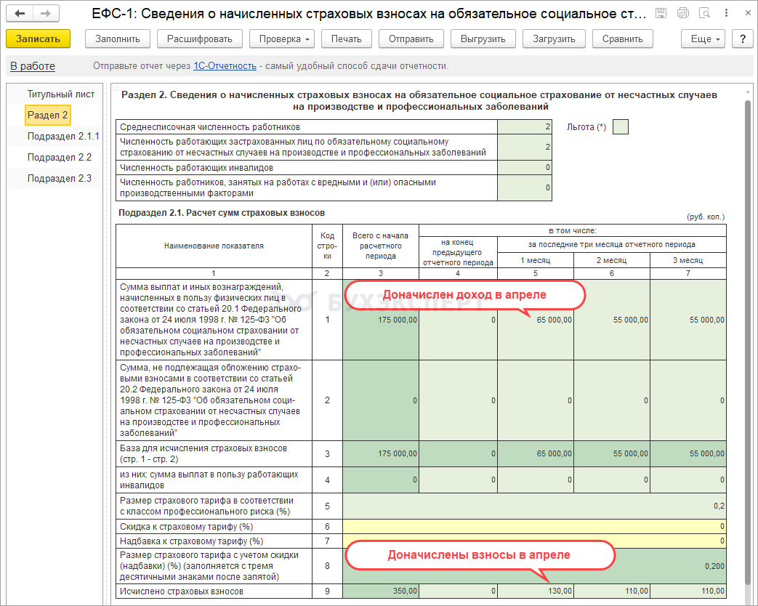Click the Загрузить button
This screenshot has width=758, height=606.
coord(554,39)
